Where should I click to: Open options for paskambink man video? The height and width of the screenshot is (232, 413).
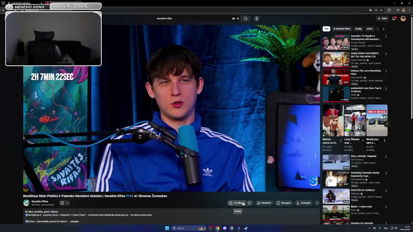(386, 89)
